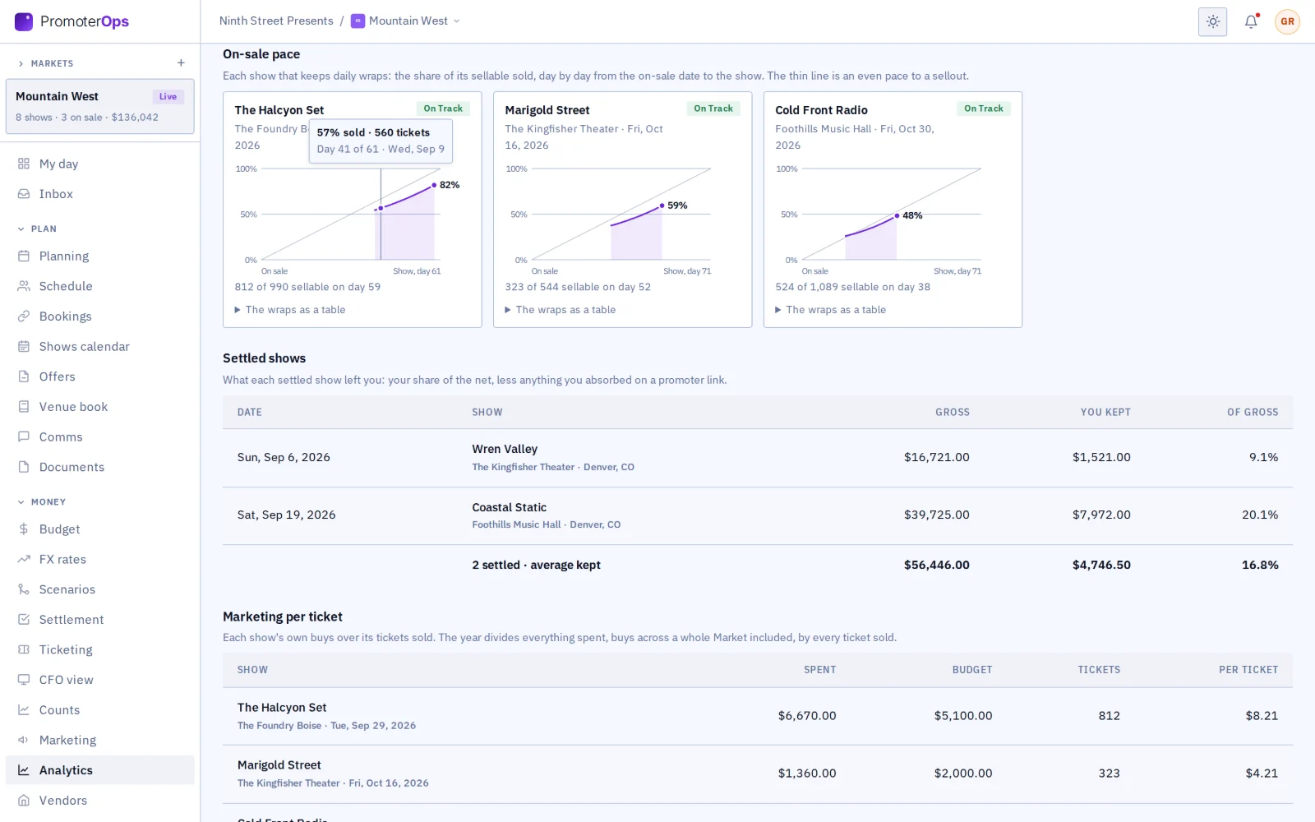Click the CFO view monitor icon
The height and width of the screenshot is (822, 1315).
pos(24,680)
